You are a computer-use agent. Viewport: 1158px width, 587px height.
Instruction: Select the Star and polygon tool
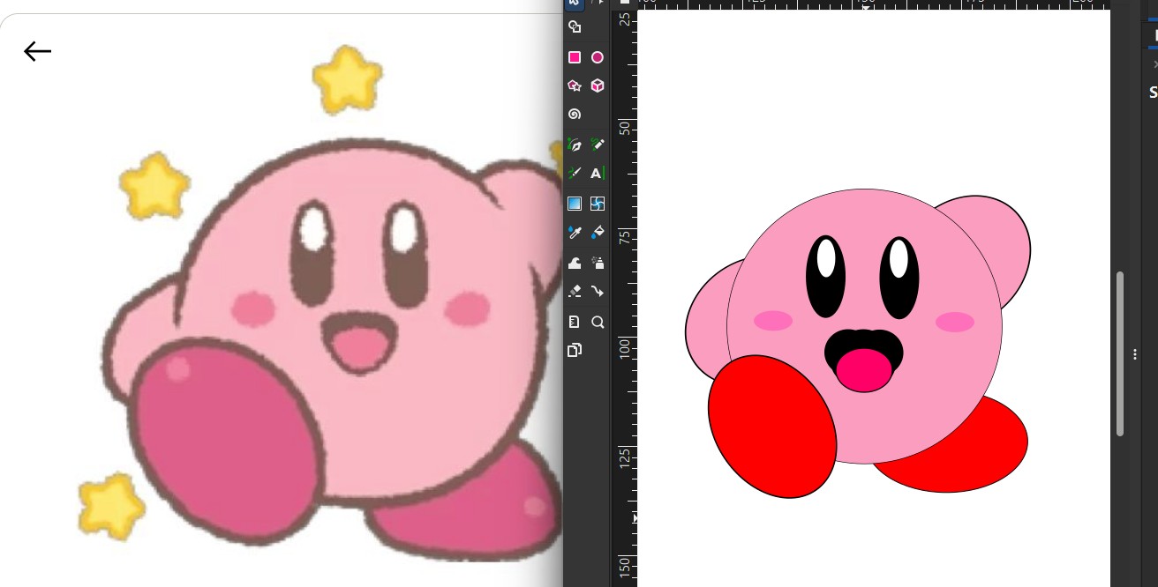tap(575, 85)
